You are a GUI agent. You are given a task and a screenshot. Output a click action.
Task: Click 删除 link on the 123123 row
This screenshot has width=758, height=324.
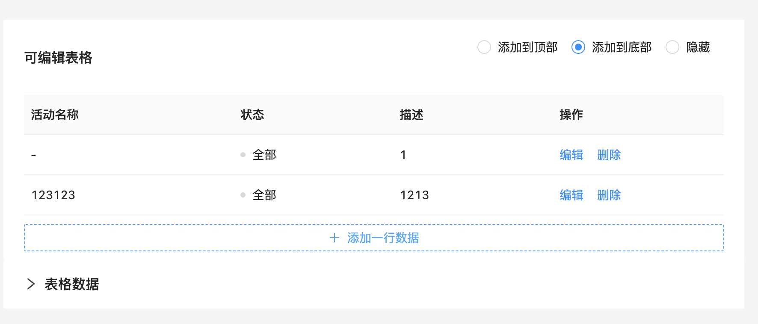[x=609, y=195]
